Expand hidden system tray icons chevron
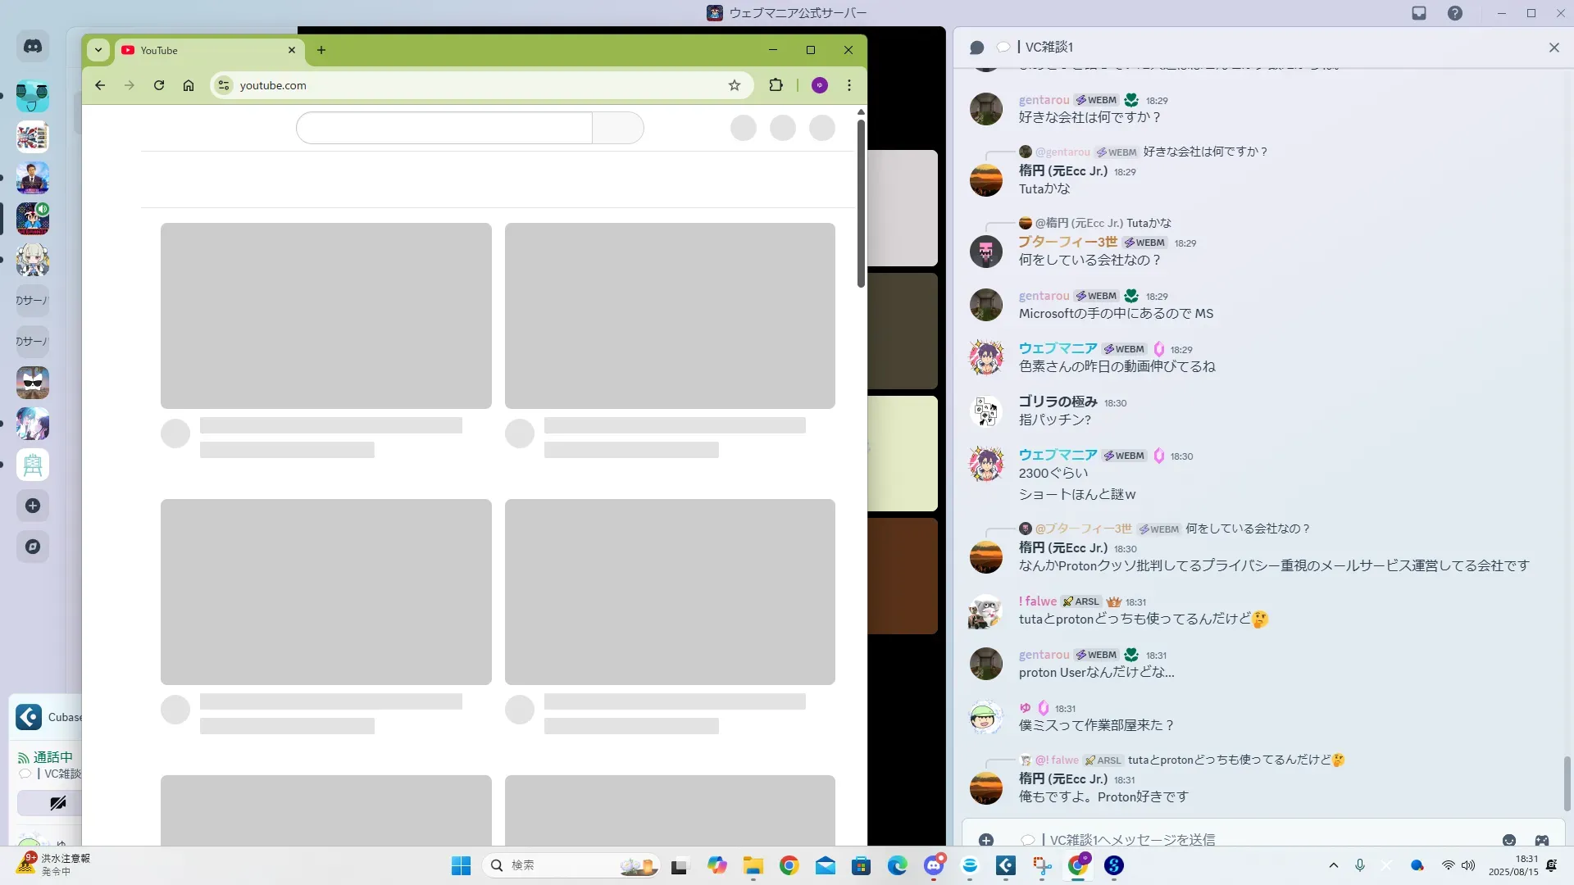Viewport: 1574px width, 885px height. click(1334, 865)
